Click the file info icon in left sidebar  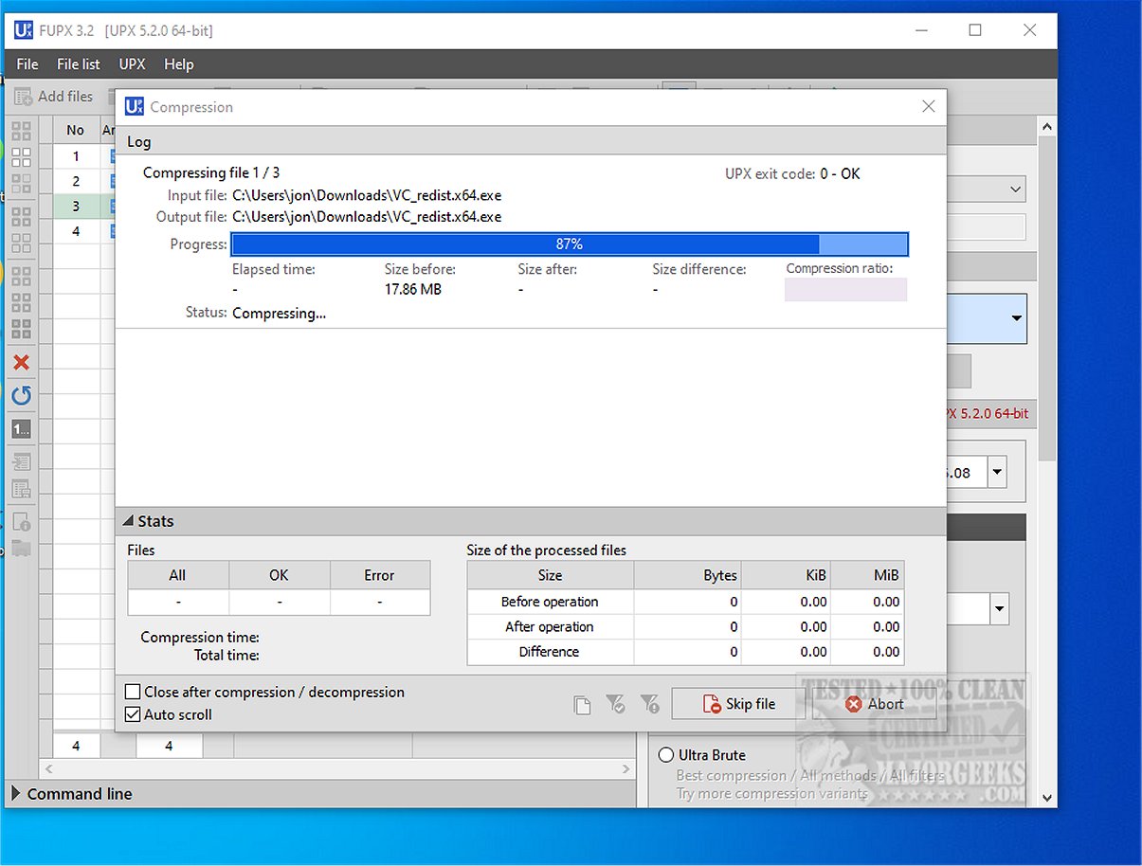coord(21,521)
